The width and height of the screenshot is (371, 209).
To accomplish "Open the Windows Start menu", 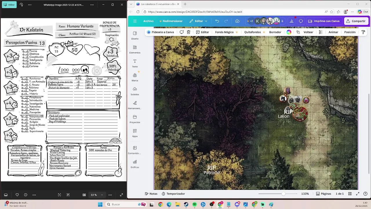I will 100,204.
